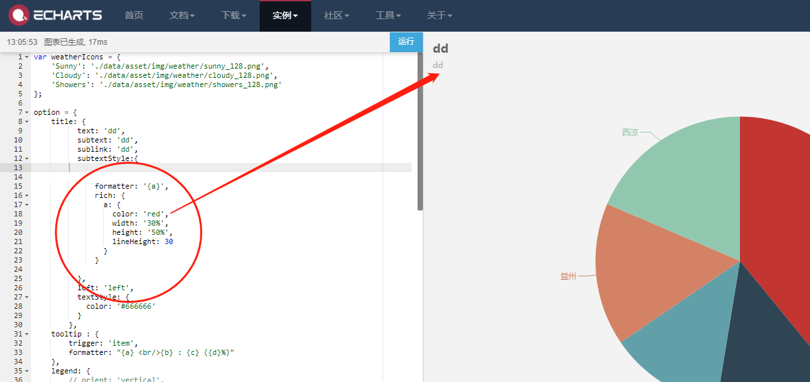
Task: Click the chart subtext link 'dd'
Action: click(x=438, y=65)
